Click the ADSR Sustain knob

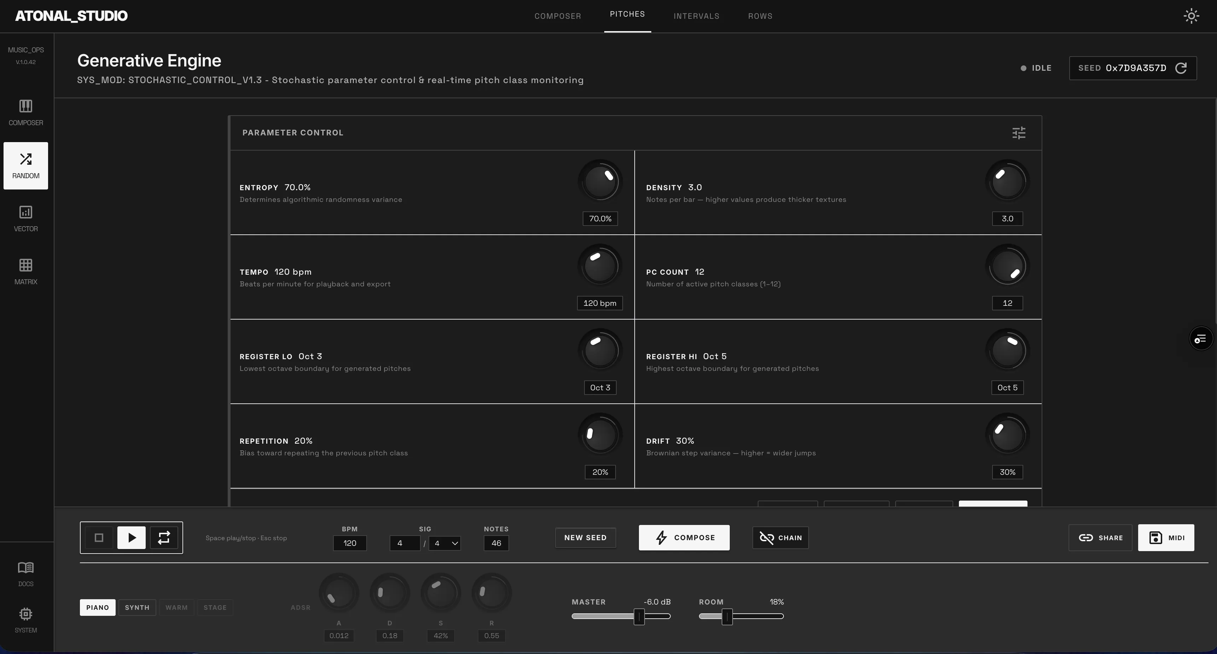coord(441,593)
